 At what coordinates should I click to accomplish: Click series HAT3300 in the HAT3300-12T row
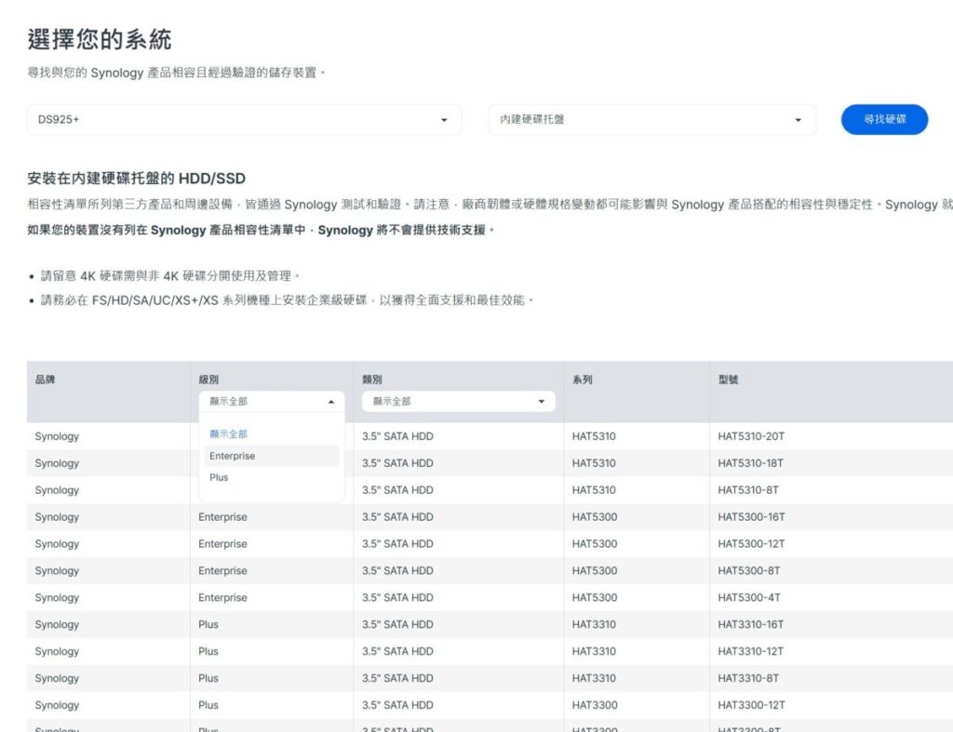(x=595, y=705)
